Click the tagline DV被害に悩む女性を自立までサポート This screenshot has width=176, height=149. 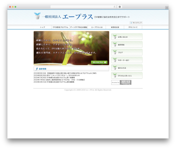[112, 17]
